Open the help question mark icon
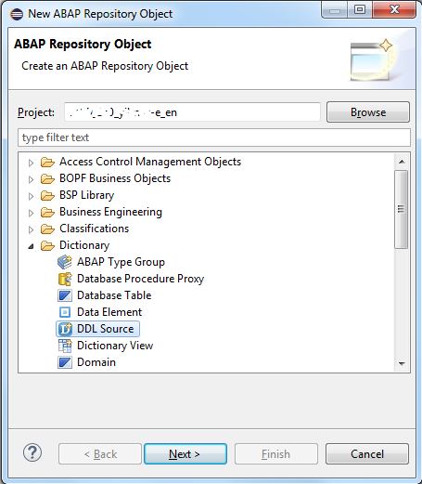Viewport: 422px width, 484px height. pyautogui.click(x=32, y=452)
